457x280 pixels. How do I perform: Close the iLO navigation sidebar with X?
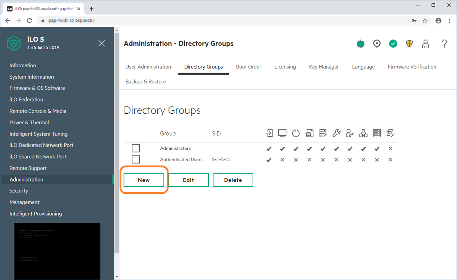[x=102, y=43]
